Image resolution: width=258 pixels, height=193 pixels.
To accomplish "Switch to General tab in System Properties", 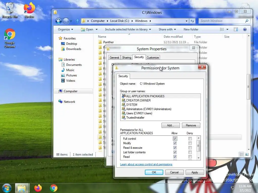I will click(x=114, y=58).
